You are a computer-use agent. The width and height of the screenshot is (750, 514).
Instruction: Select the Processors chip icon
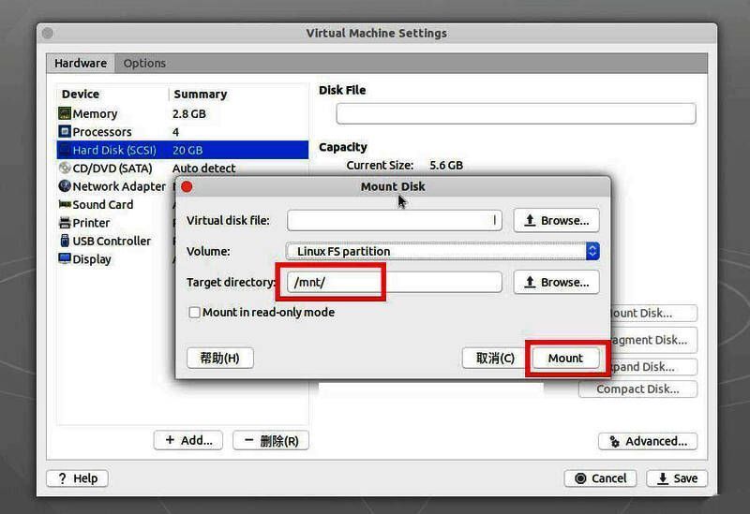click(65, 132)
